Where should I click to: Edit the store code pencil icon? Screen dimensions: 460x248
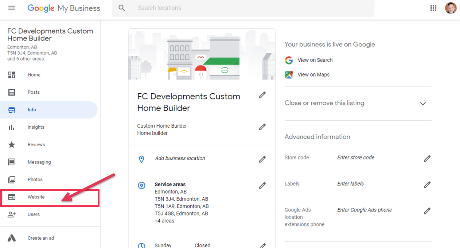[x=427, y=158]
